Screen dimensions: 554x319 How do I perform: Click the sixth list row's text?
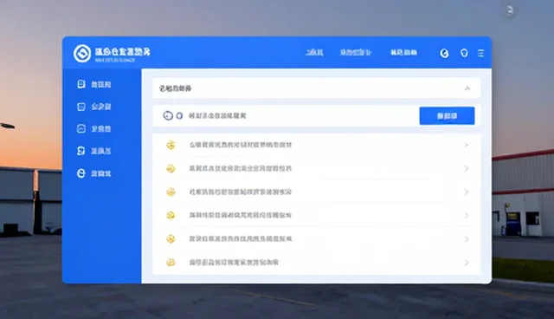click(x=234, y=263)
